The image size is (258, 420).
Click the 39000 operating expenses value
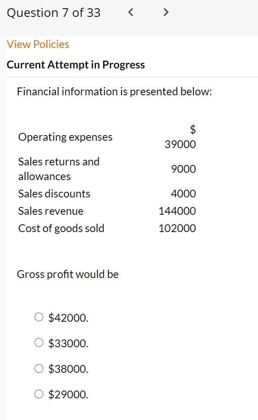point(180,144)
